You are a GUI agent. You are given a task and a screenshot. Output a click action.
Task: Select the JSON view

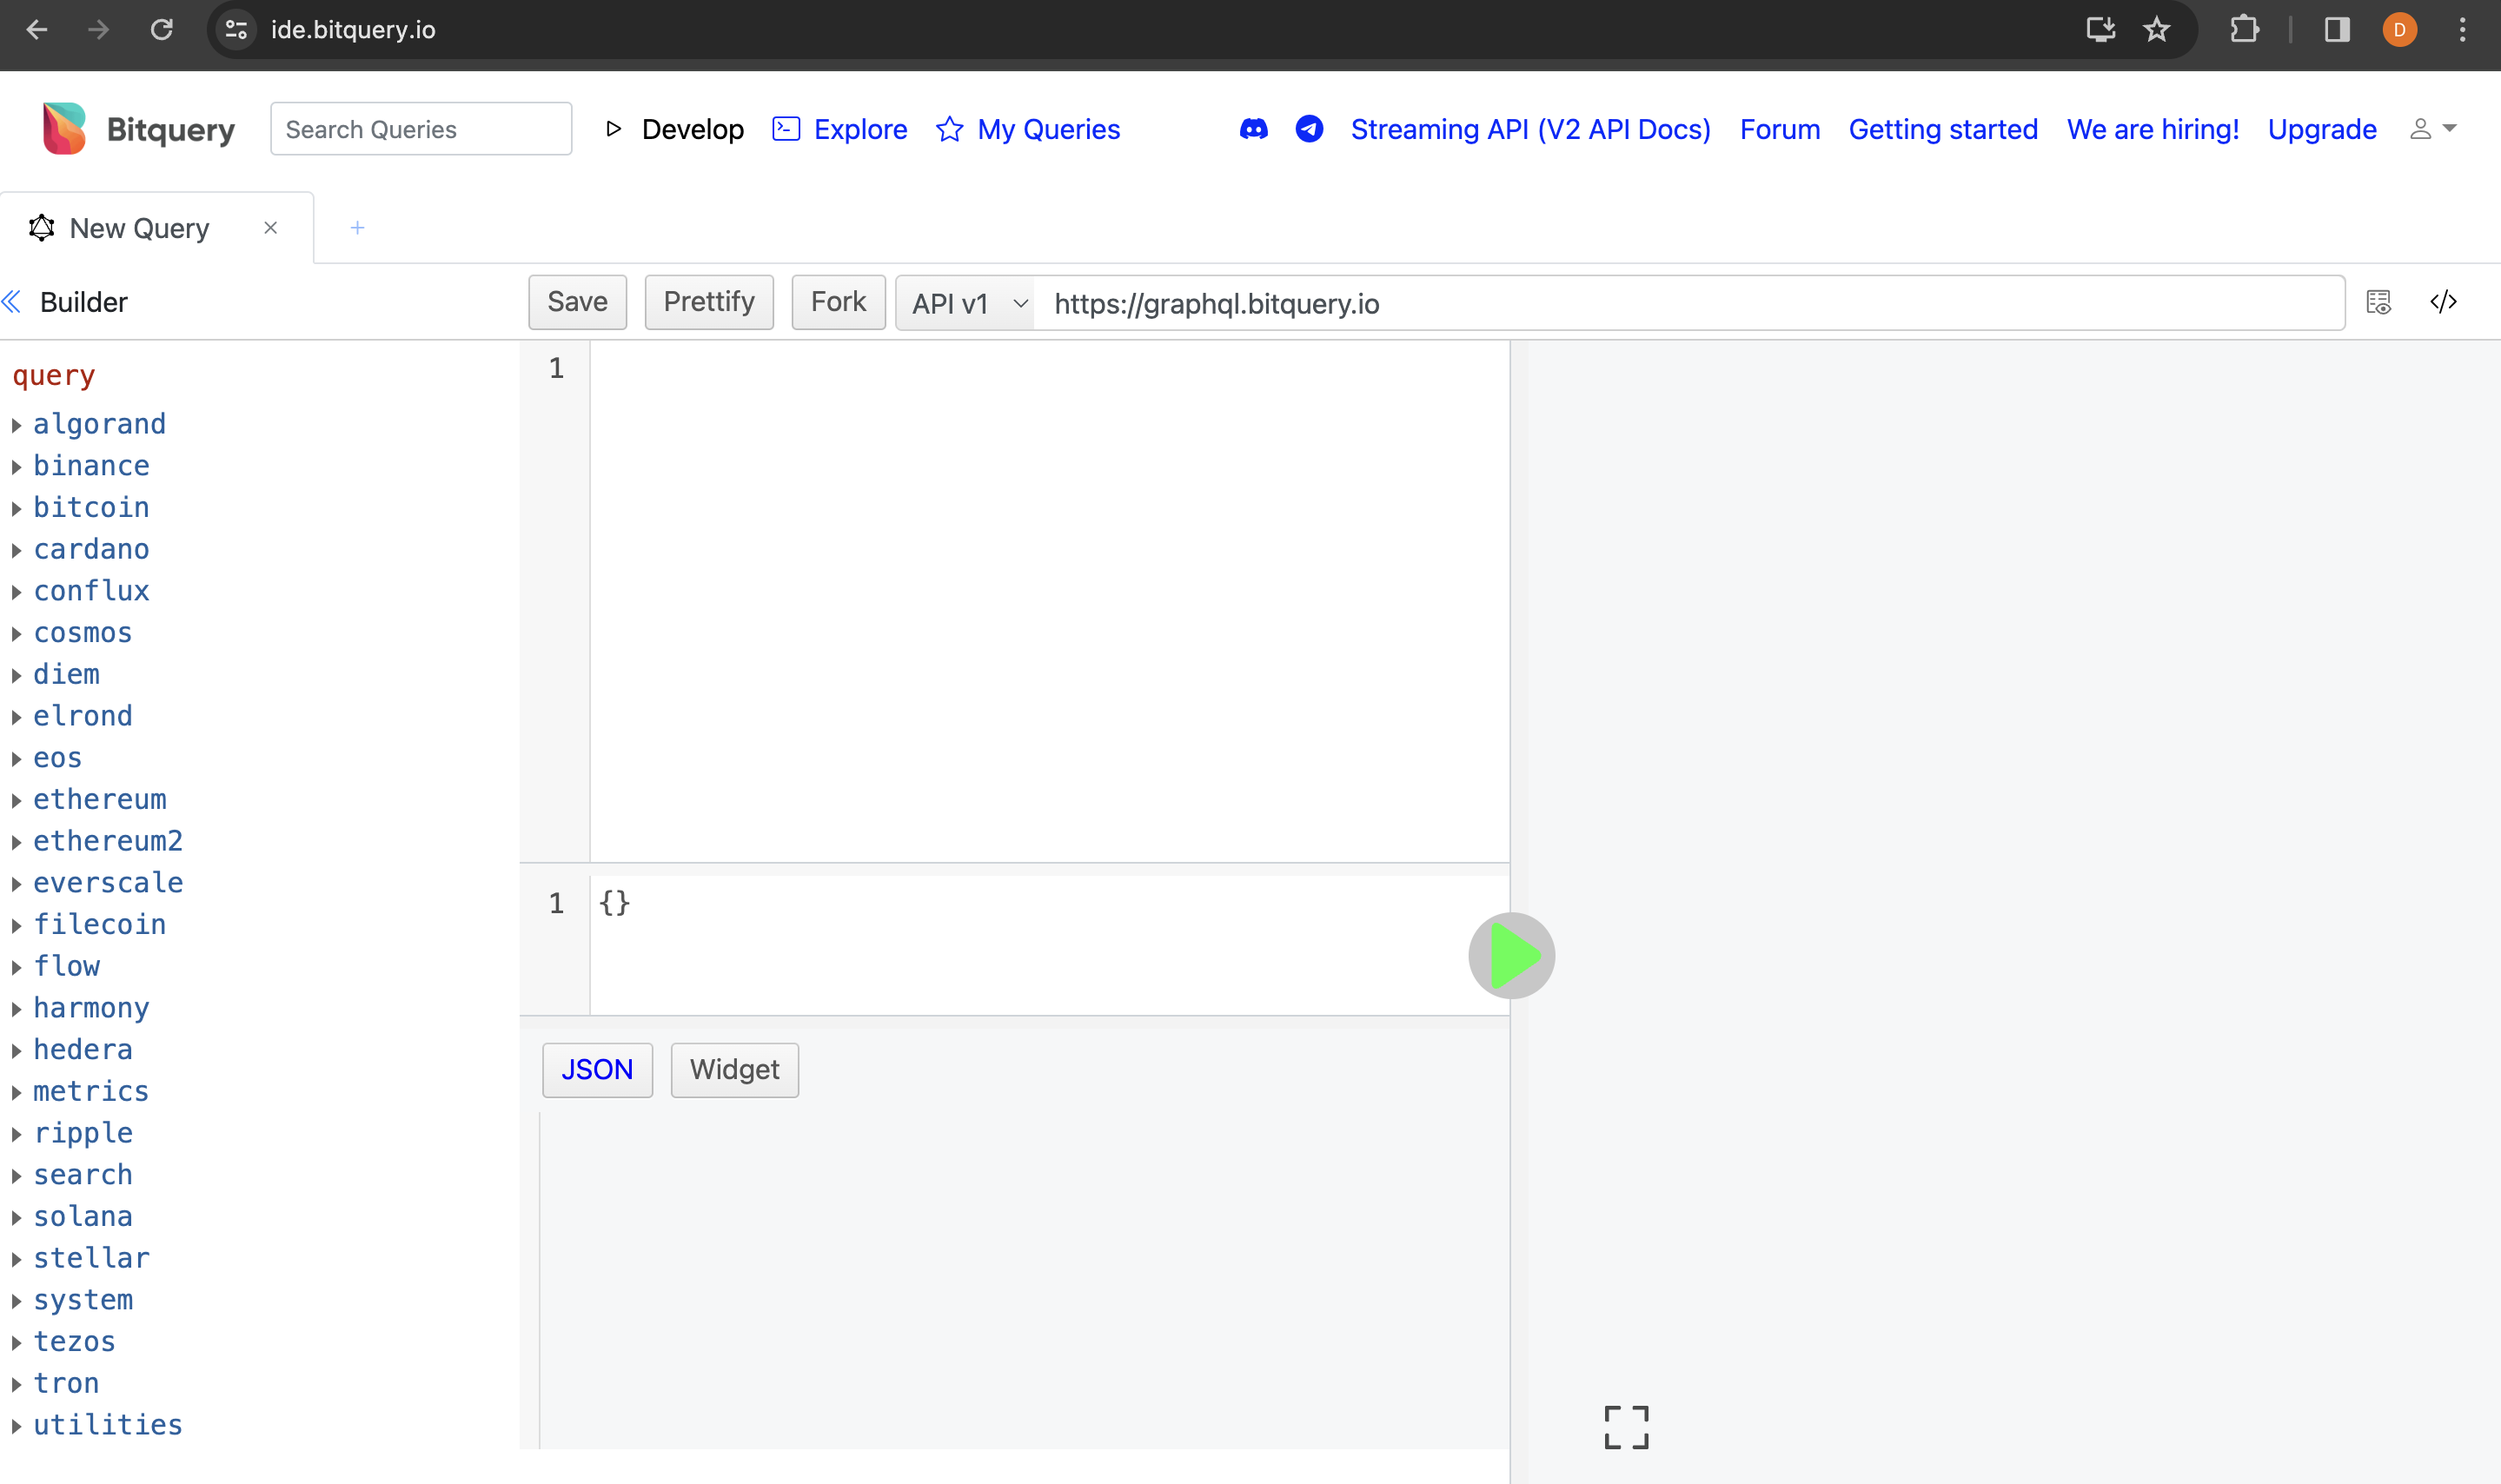tap(597, 1070)
